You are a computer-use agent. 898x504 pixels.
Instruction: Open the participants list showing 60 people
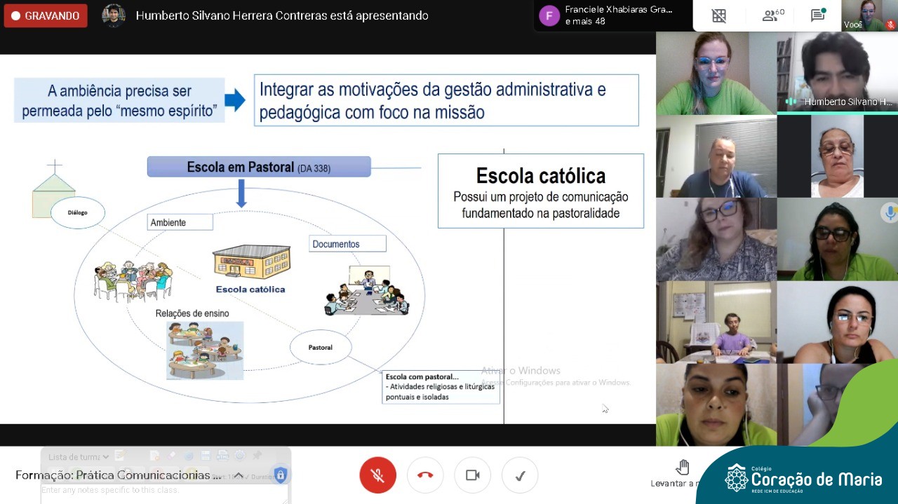click(772, 15)
